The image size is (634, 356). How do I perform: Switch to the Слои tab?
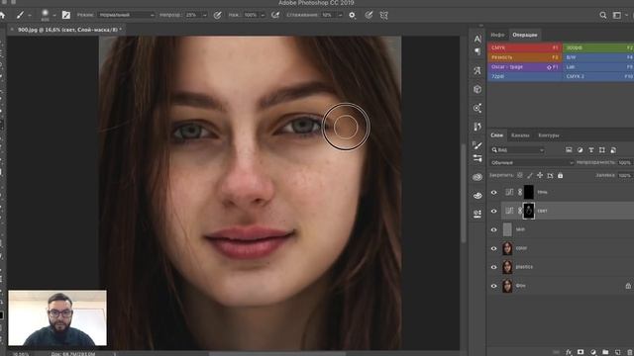[x=497, y=135]
